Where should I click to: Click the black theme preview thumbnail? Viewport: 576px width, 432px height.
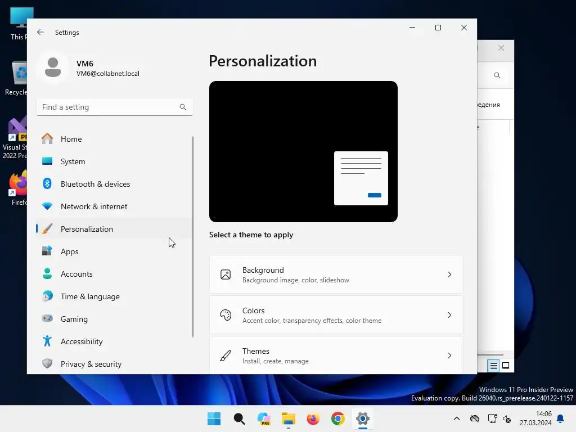pos(303,151)
